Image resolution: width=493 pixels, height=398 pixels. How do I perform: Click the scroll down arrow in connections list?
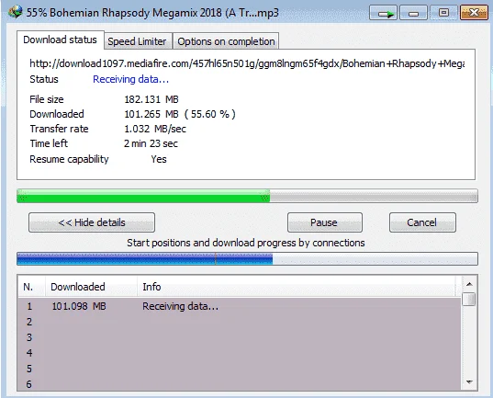tap(469, 382)
